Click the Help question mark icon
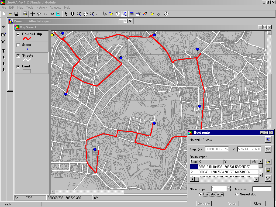Viewport: 276px width, 207px height. click(x=166, y=14)
